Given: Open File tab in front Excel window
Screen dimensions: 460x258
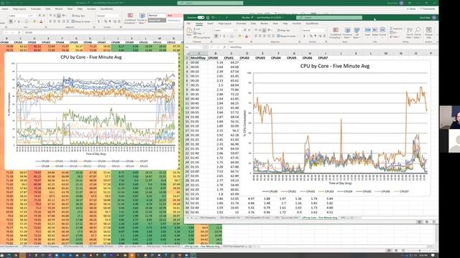Looking at the screenshot, I should 188,24.
